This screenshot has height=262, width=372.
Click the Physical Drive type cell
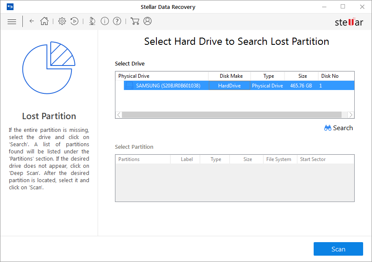click(x=267, y=86)
